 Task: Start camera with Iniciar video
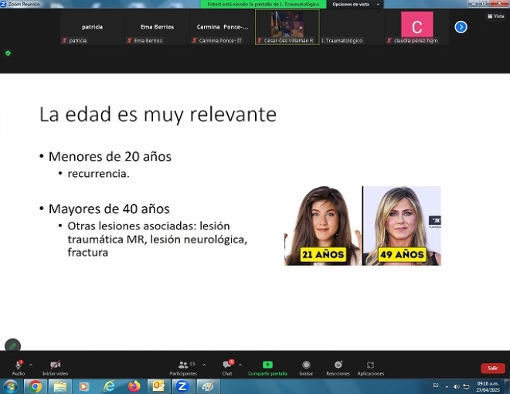tap(56, 367)
